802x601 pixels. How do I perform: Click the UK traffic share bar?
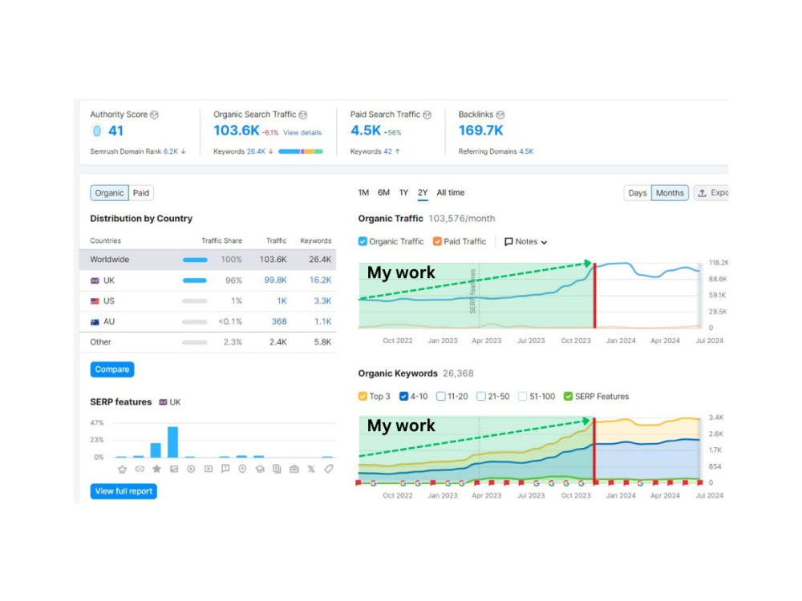[x=195, y=280]
